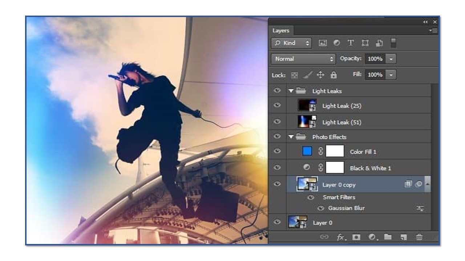The height and width of the screenshot is (261, 465).
Task: Click the link layers icon
Action: point(324,237)
